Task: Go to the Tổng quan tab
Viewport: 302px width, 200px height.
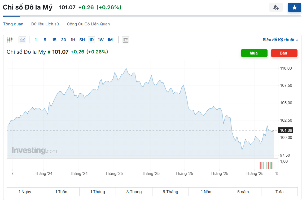Action: (13, 24)
